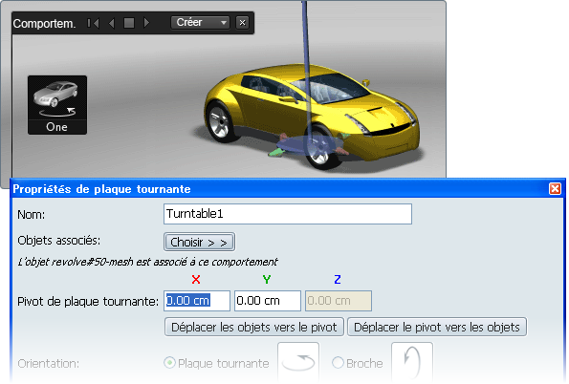Open the Choisir >> objects button
This screenshot has width=569, height=384.
click(x=199, y=242)
